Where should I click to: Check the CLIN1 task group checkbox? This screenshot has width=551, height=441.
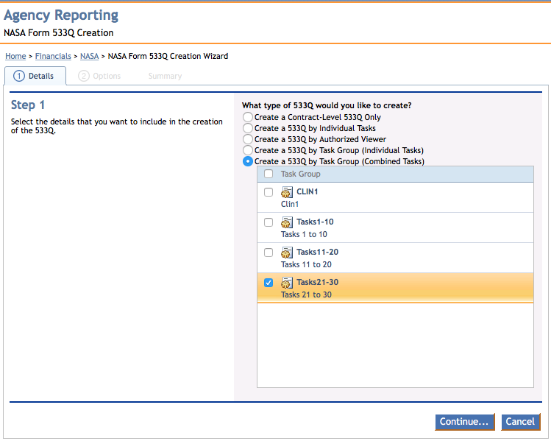[x=269, y=192]
